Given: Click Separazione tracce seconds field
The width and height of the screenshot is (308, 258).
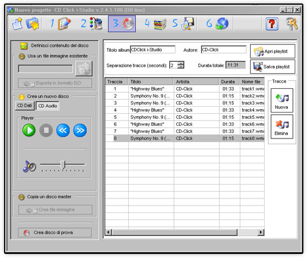Looking at the screenshot, I should pos(173,65).
